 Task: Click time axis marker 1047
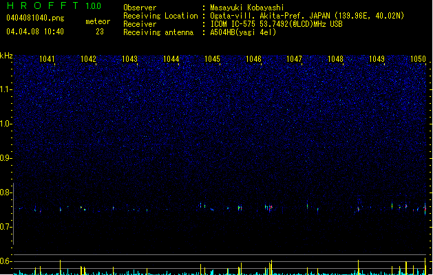[294, 58]
